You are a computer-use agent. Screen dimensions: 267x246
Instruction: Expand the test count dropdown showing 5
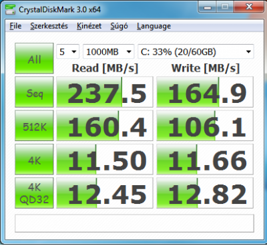tap(67, 51)
